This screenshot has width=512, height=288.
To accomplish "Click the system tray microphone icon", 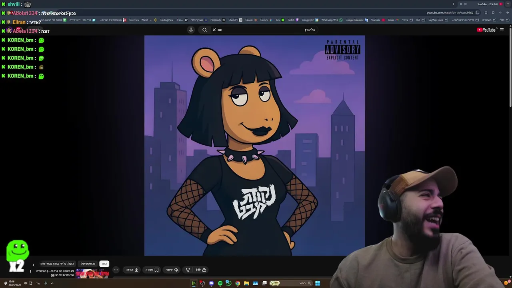I will coord(46,283).
